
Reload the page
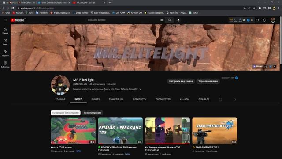tap(13, 8)
